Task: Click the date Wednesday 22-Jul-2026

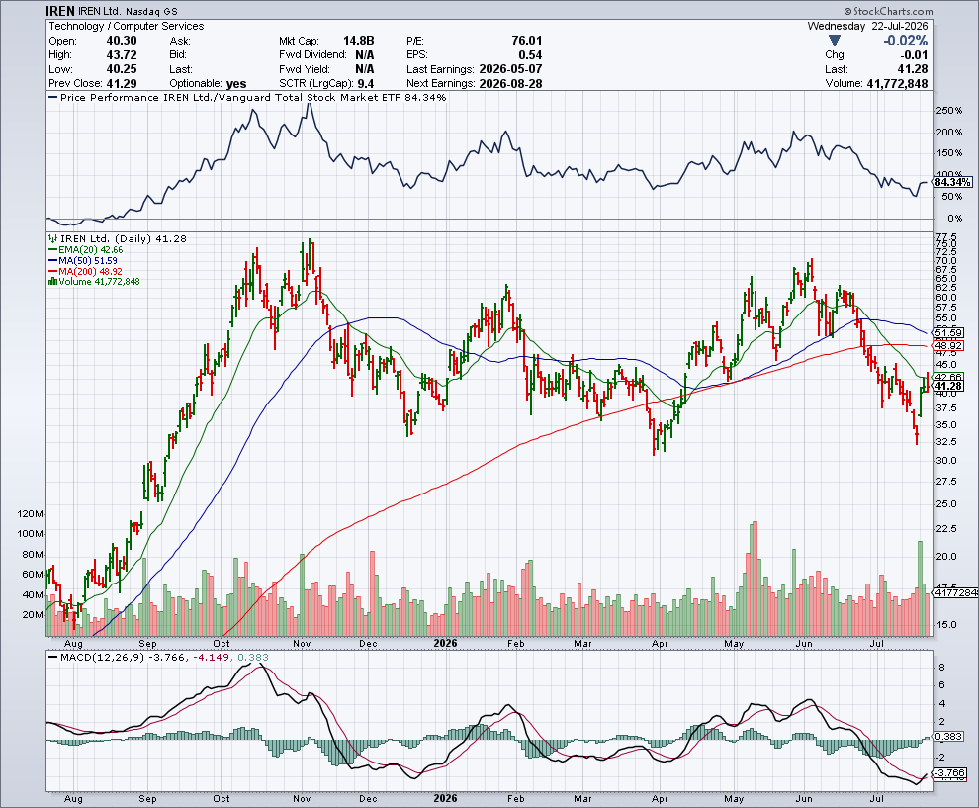Action: (868, 27)
